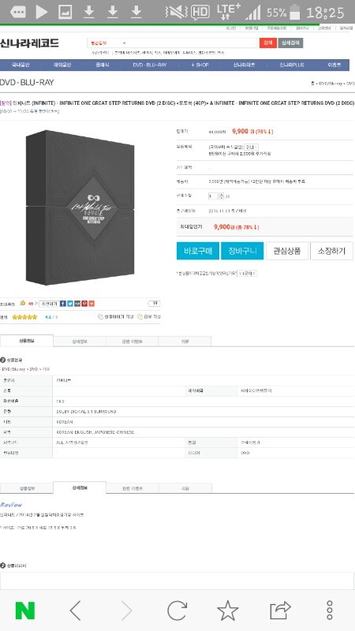
Task: Share product on Pinterest icon
Action: 84,304
